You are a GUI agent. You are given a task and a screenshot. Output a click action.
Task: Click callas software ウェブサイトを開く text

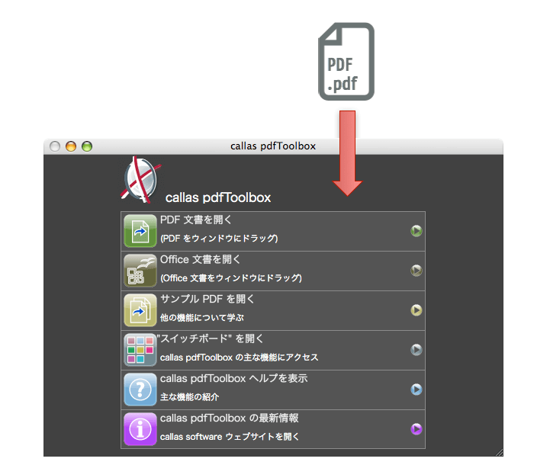230,437
